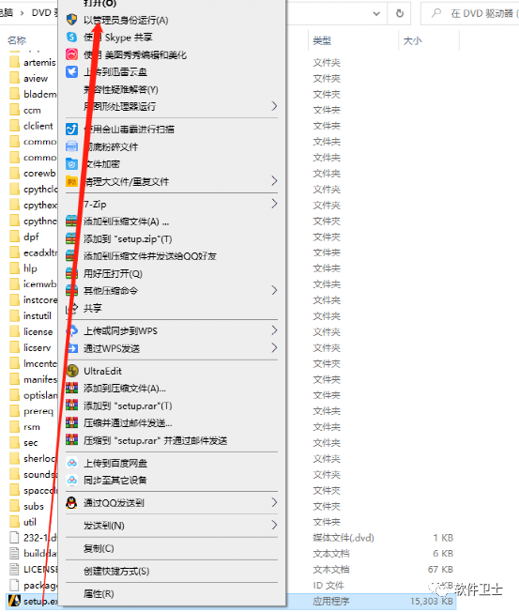Click the WinRAR icon beside 添加到 "setup.rar"(T)
Screen dimensions: 519x612
(72, 405)
